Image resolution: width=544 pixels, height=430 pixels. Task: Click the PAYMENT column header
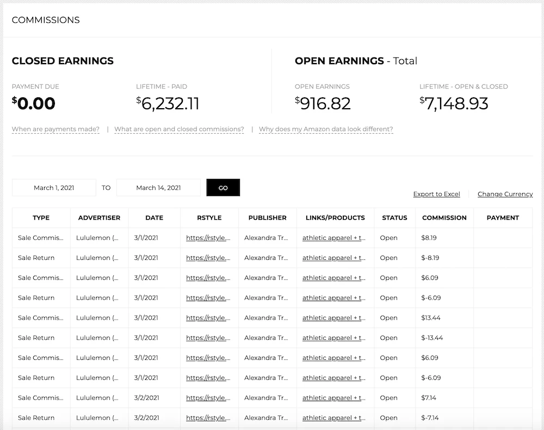[x=503, y=218]
